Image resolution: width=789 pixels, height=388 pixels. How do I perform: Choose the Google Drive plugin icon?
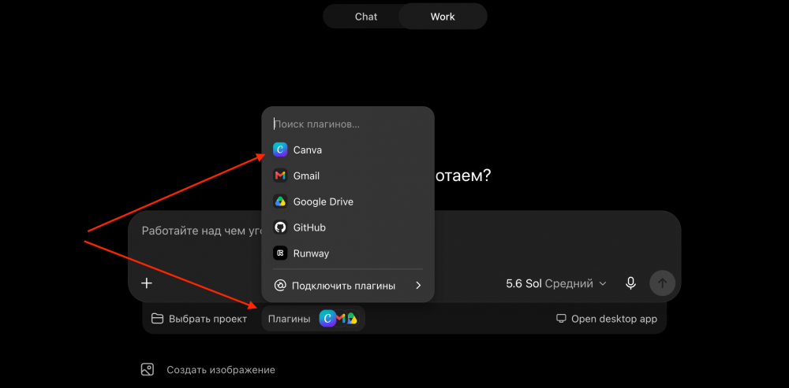click(280, 201)
